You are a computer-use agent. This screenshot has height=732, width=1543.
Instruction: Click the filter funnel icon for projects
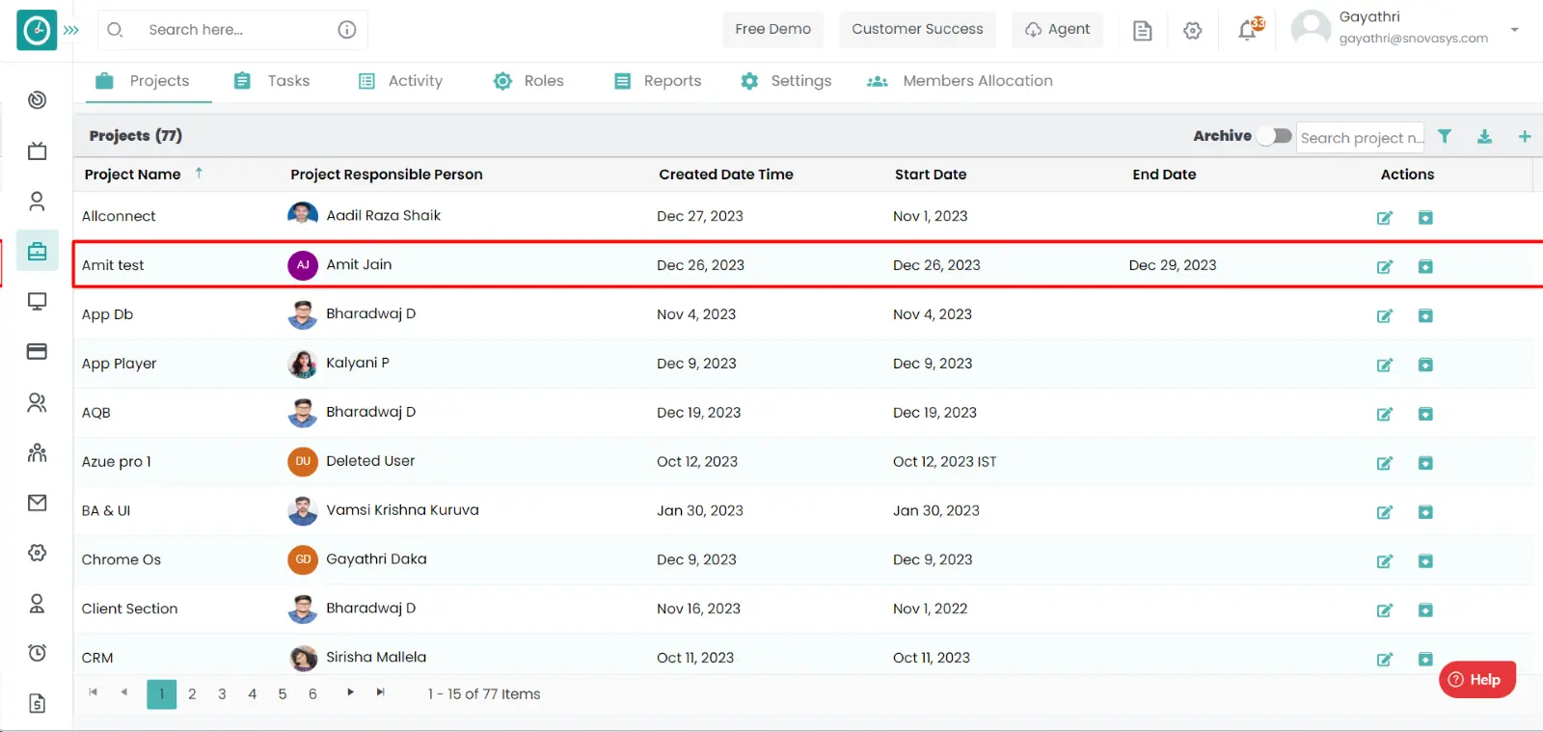[x=1445, y=137]
